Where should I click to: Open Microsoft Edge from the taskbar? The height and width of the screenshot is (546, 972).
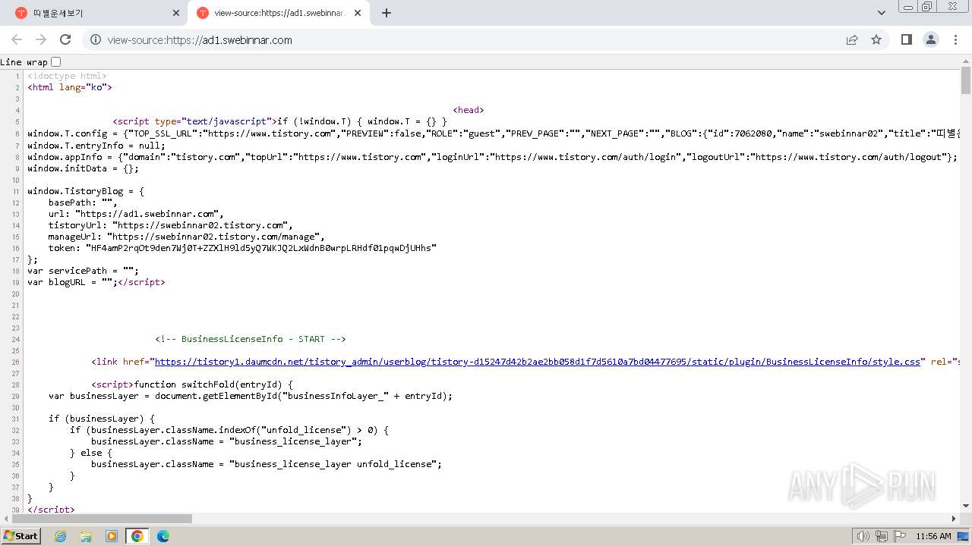tap(163, 536)
